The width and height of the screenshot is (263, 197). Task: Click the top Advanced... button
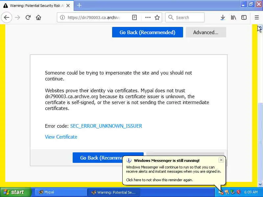[x=206, y=32]
